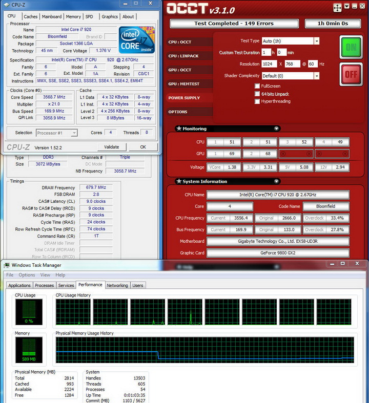Image resolution: width=369 pixels, height=403 pixels.
Task: Click the Core Speed value 3568.7 MHz
Action: (x=54, y=97)
